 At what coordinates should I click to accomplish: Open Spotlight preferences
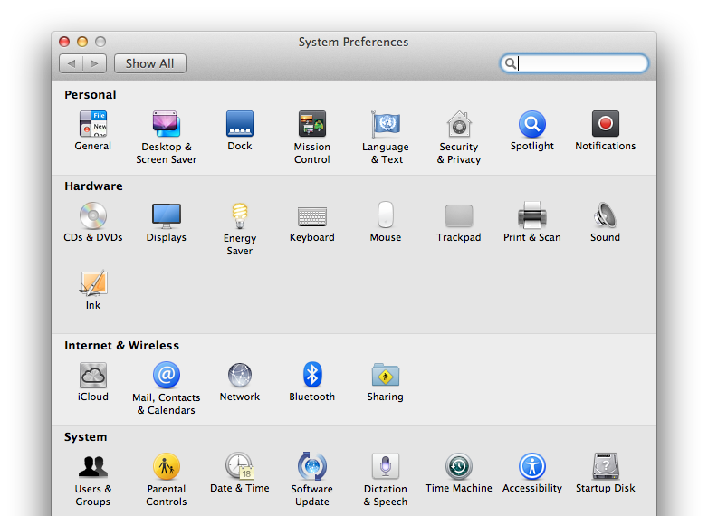[532, 125]
